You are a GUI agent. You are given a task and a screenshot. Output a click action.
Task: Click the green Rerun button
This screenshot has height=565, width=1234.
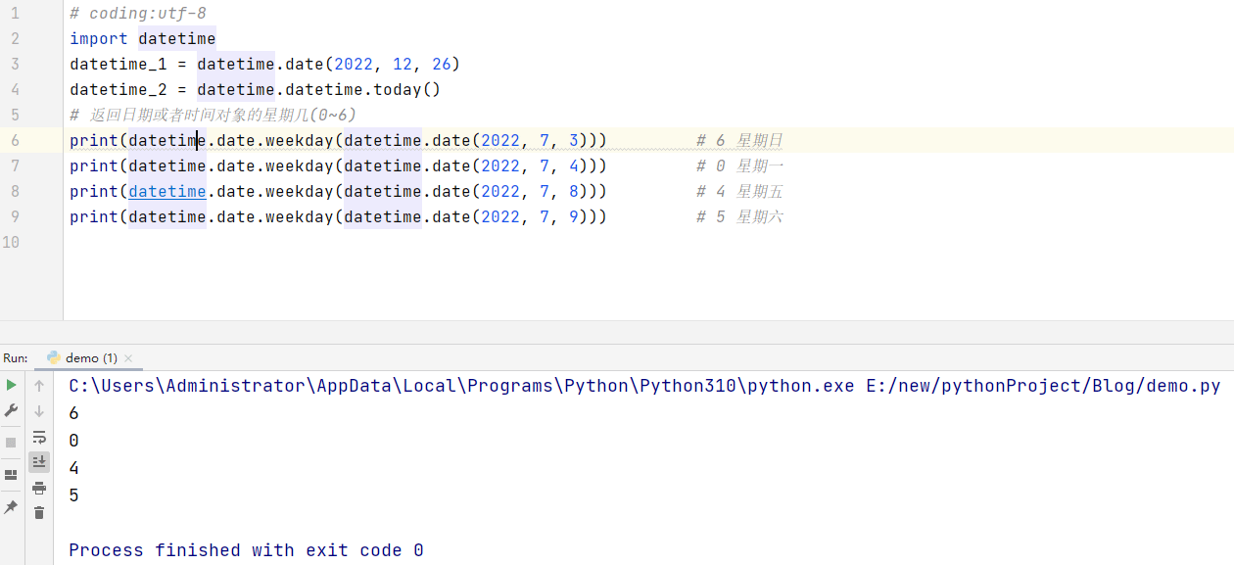[x=11, y=386]
